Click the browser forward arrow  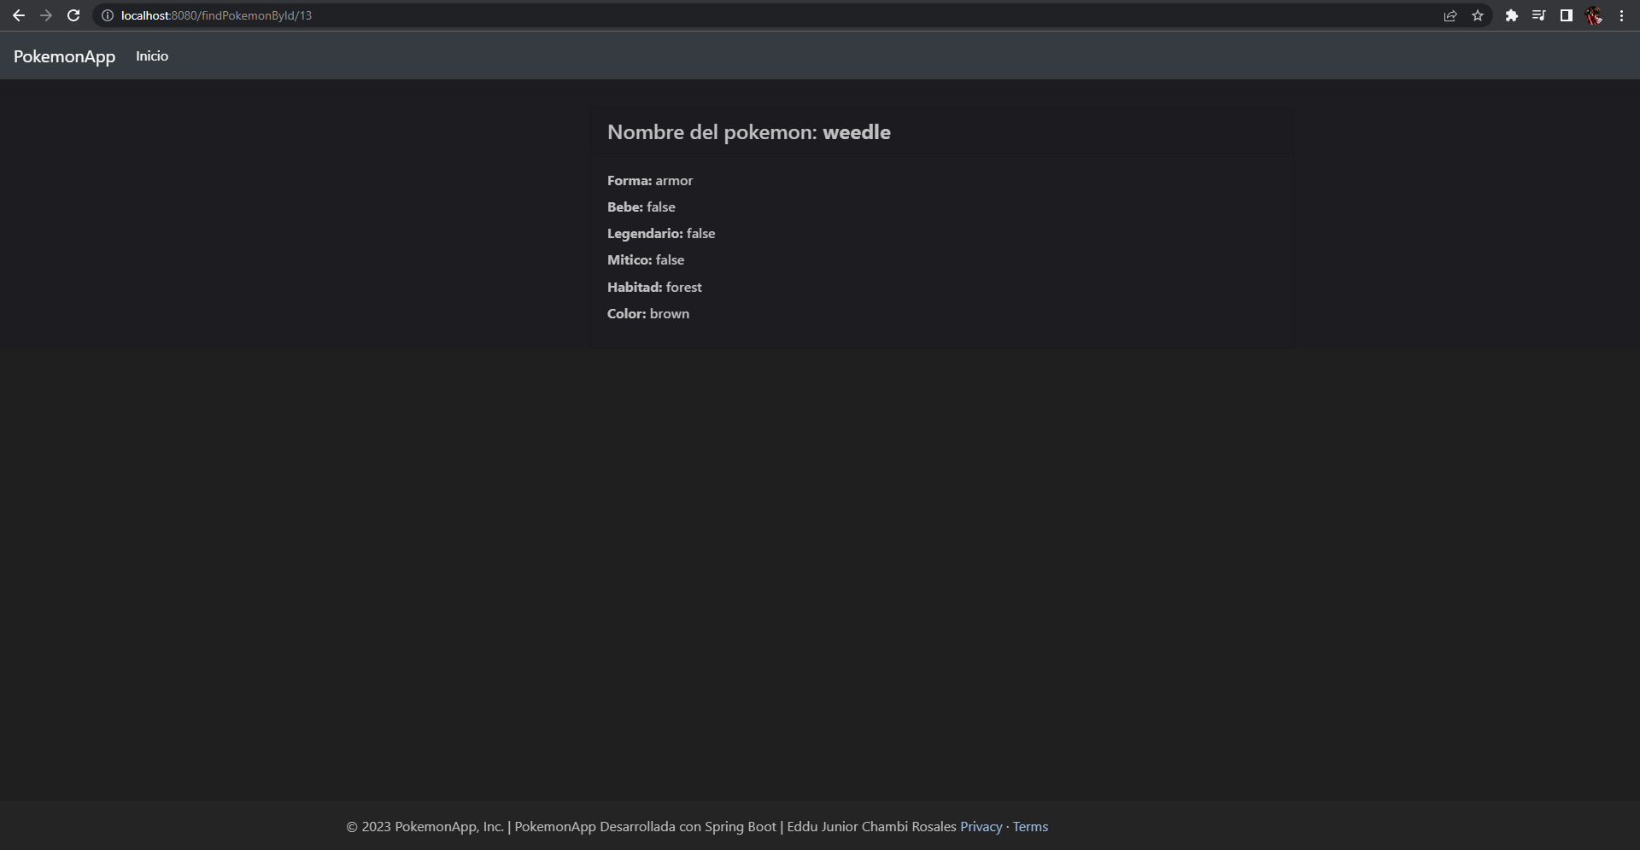tap(46, 15)
